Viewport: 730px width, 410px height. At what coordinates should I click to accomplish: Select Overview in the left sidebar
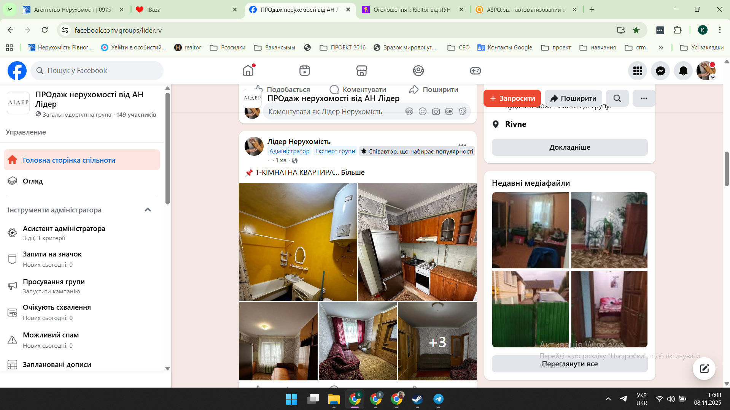[x=33, y=181]
